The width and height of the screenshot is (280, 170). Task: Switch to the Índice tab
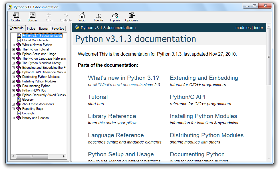(31, 29)
